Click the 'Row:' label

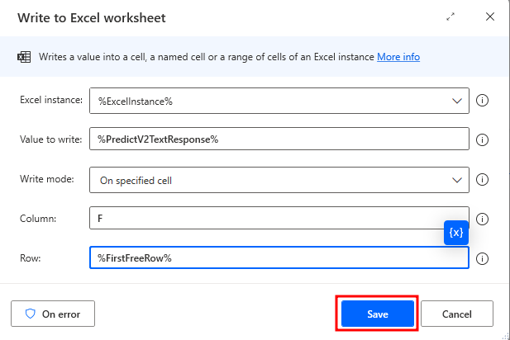pos(31,258)
